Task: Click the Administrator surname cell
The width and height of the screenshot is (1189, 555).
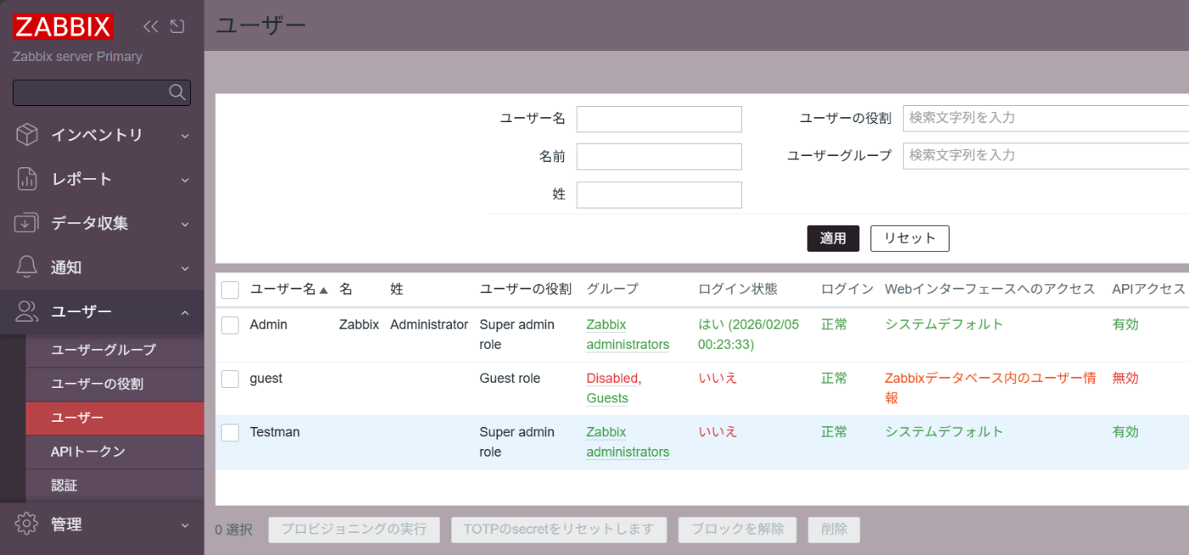Action: 429,324
